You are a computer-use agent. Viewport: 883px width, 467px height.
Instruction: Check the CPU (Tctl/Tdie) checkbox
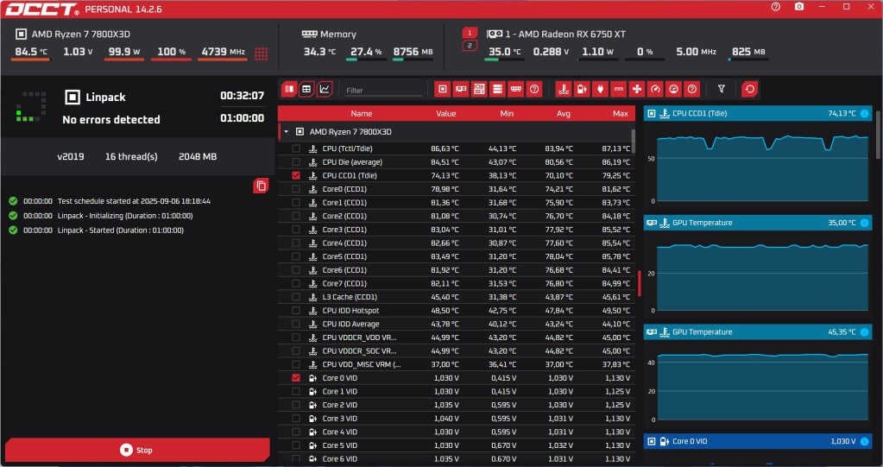296,148
